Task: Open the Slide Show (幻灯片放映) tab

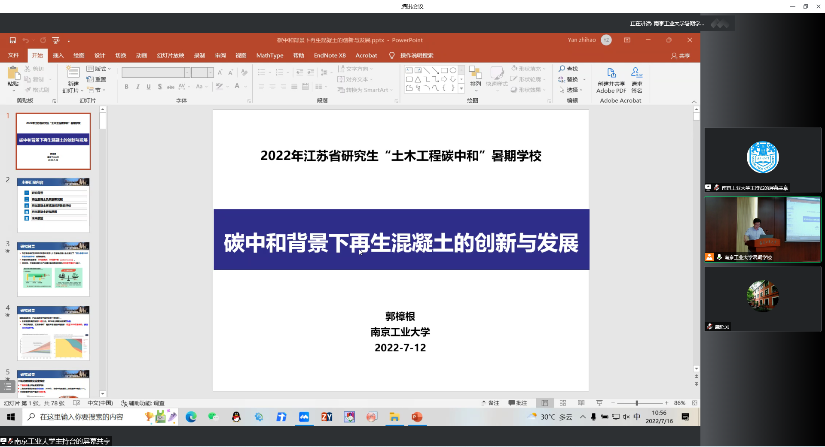Action: [170, 55]
